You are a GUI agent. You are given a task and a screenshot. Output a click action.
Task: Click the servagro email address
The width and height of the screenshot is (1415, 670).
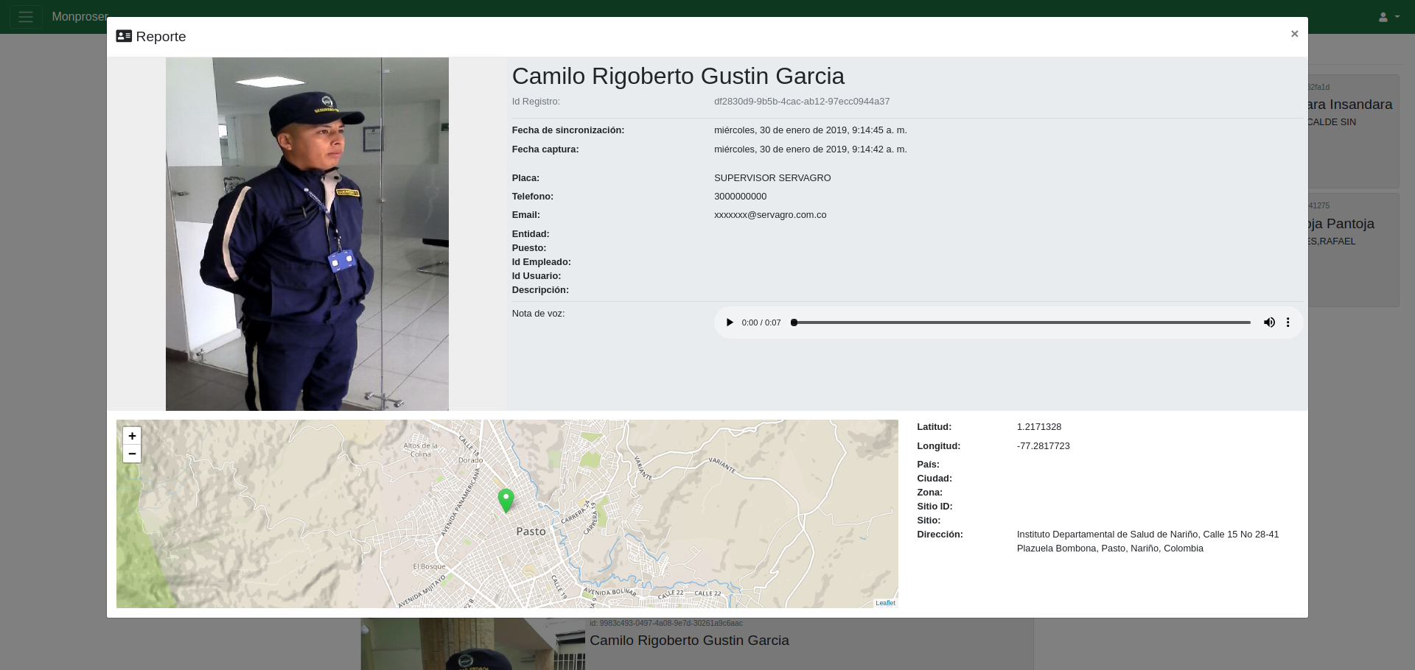(x=769, y=215)
